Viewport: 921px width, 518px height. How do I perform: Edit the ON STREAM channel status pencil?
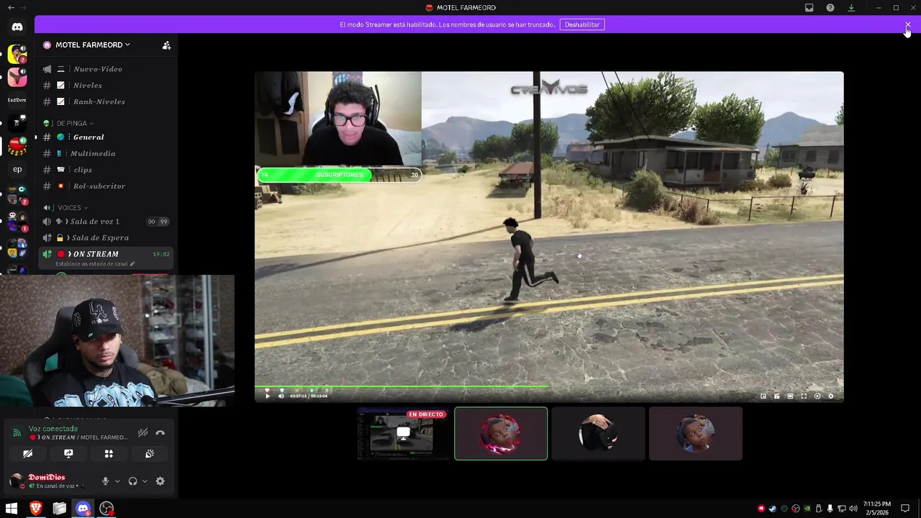132,264
